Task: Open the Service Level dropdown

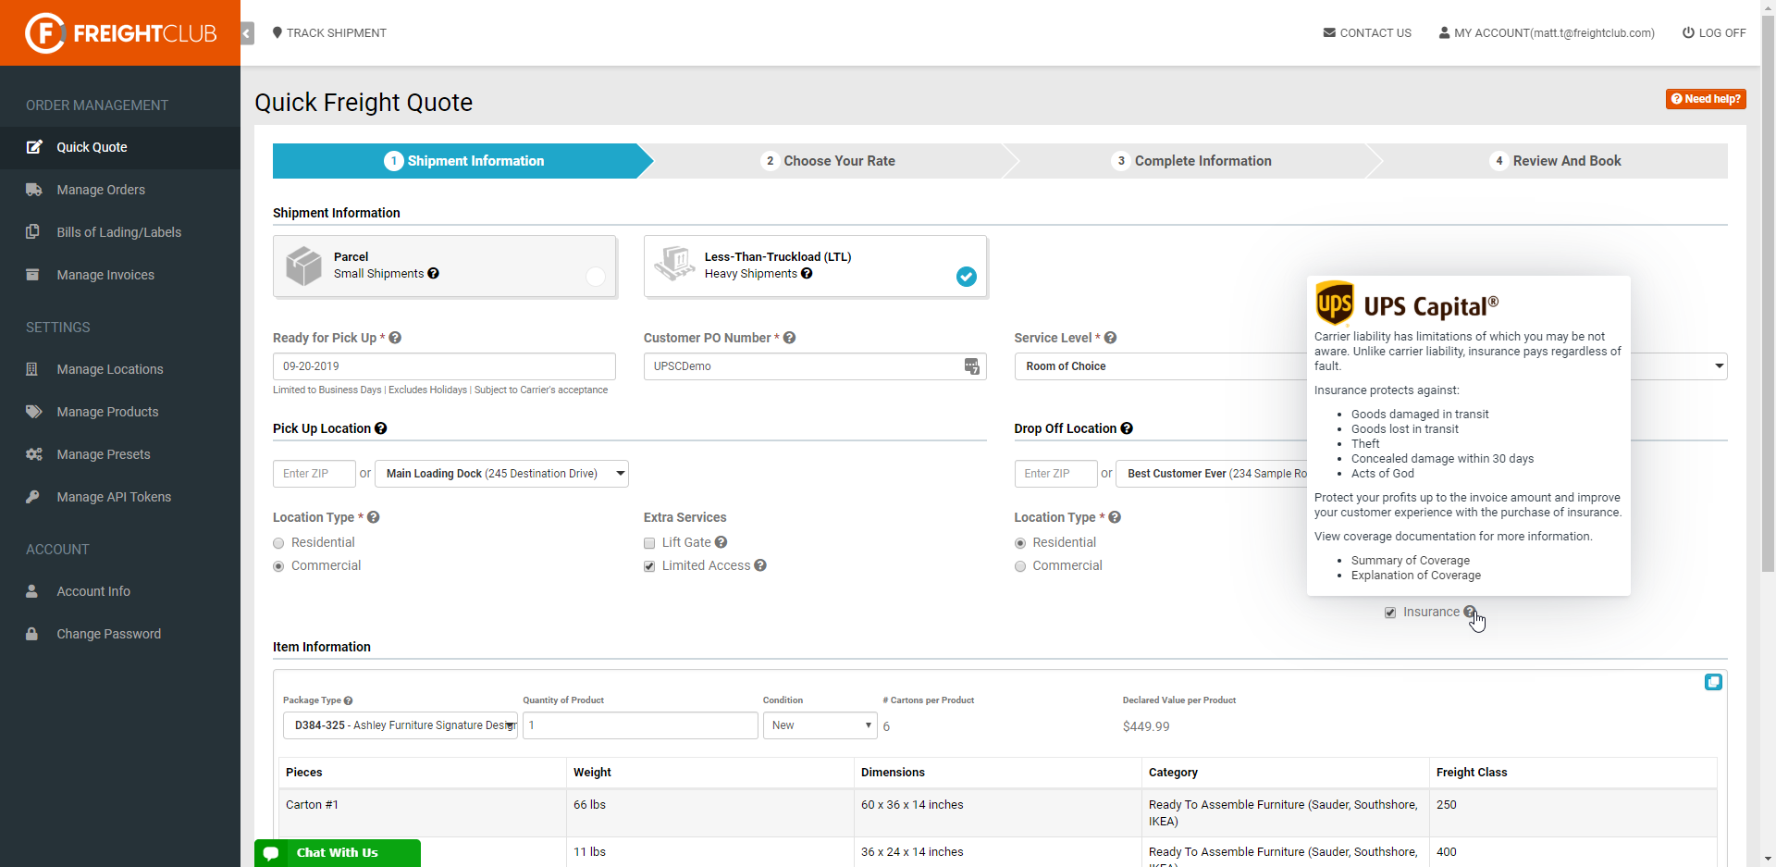Action: 1719,366
